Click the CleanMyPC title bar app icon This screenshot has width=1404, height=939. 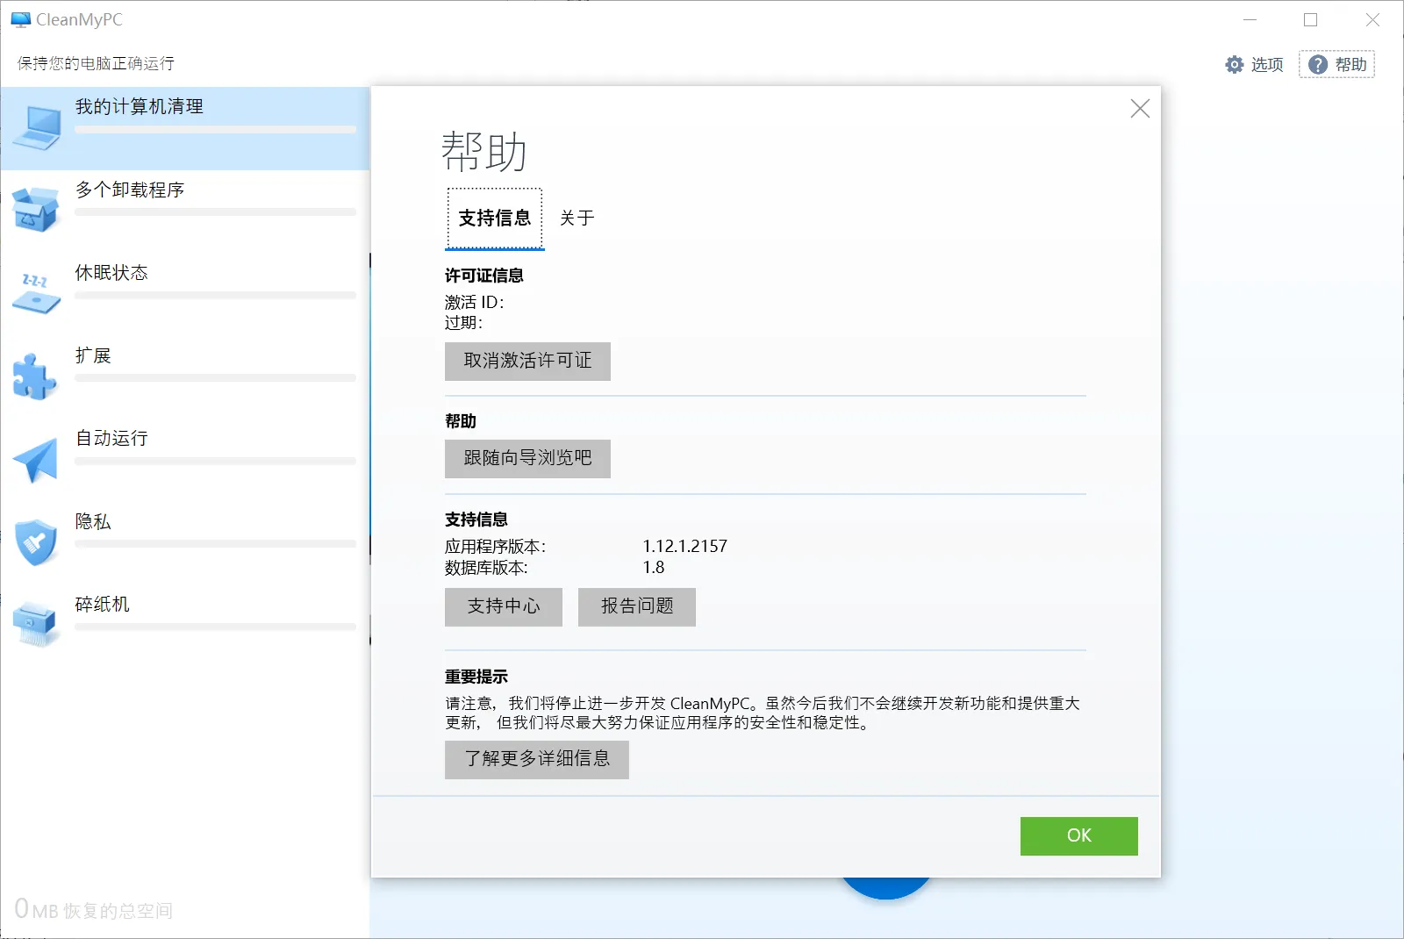pyautogui.click(x=20, y=19)
